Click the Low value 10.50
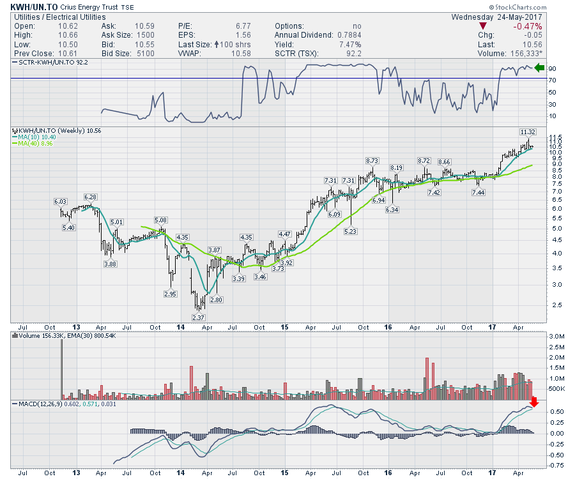The height and width of the screenshot is (479, 575). tap(68, 44)
